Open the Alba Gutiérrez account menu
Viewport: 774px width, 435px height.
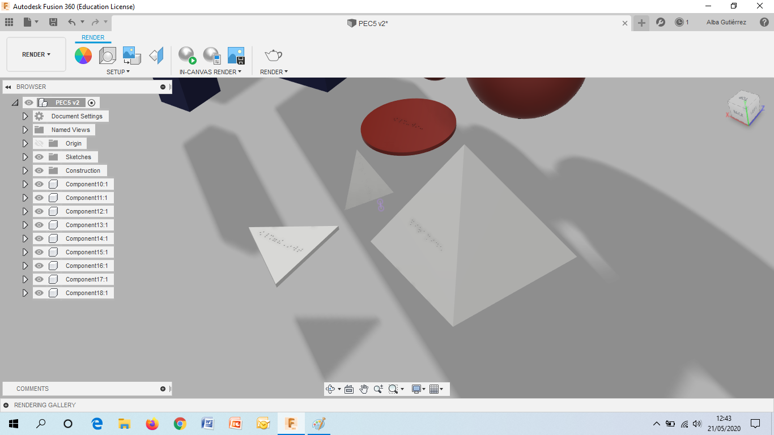pos(726,23)
